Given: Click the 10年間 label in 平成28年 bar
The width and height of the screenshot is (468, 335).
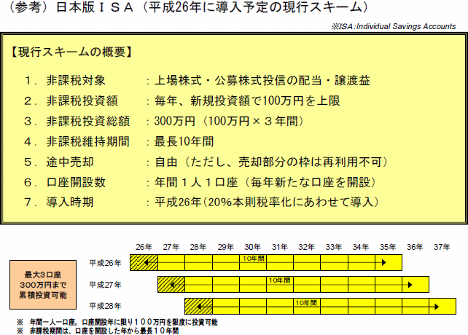Looking at the screenshot, I should (306, 303).
